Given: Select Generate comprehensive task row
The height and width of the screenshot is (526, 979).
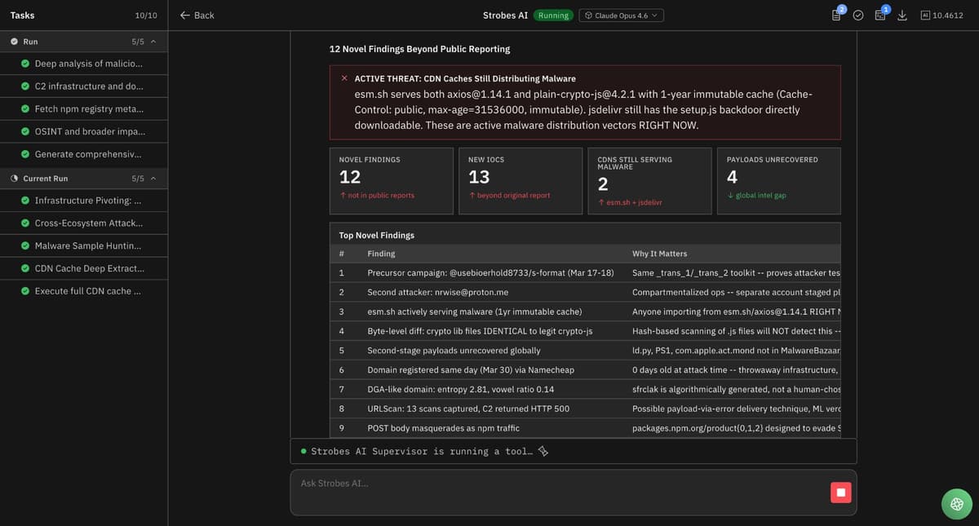Looking at the screenshot, I should pyautogui.click(x=84, y=154).
